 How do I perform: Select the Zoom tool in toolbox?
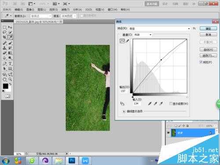[10, 79]
